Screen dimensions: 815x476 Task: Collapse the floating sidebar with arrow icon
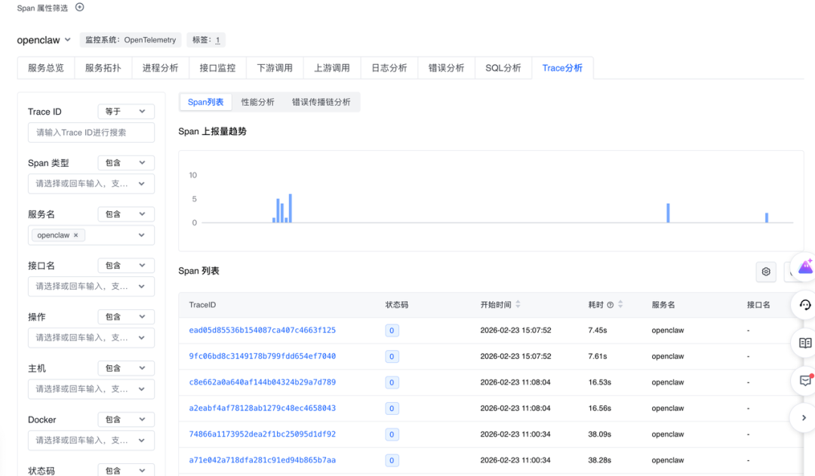(804, 417)
